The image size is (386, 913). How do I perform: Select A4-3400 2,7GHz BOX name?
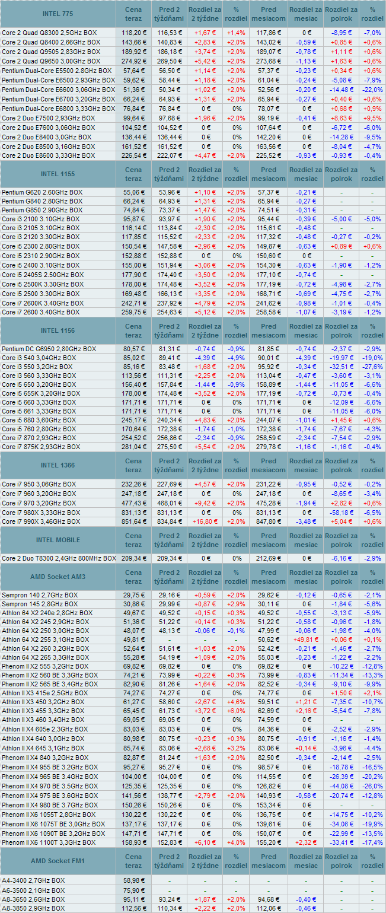click(33, 880)
